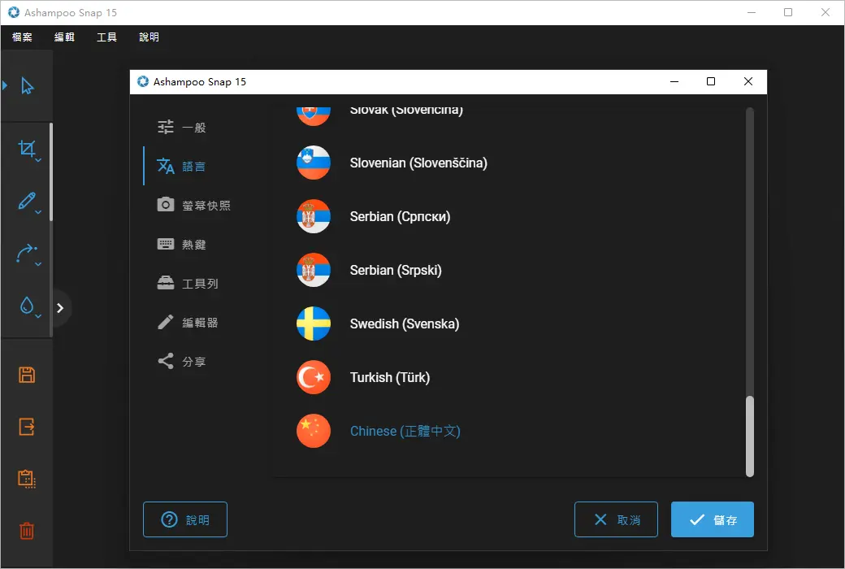Maximize the settings dialog window
Image resolution: width=845 pixels, height=569 pixels.
[711, 81]
